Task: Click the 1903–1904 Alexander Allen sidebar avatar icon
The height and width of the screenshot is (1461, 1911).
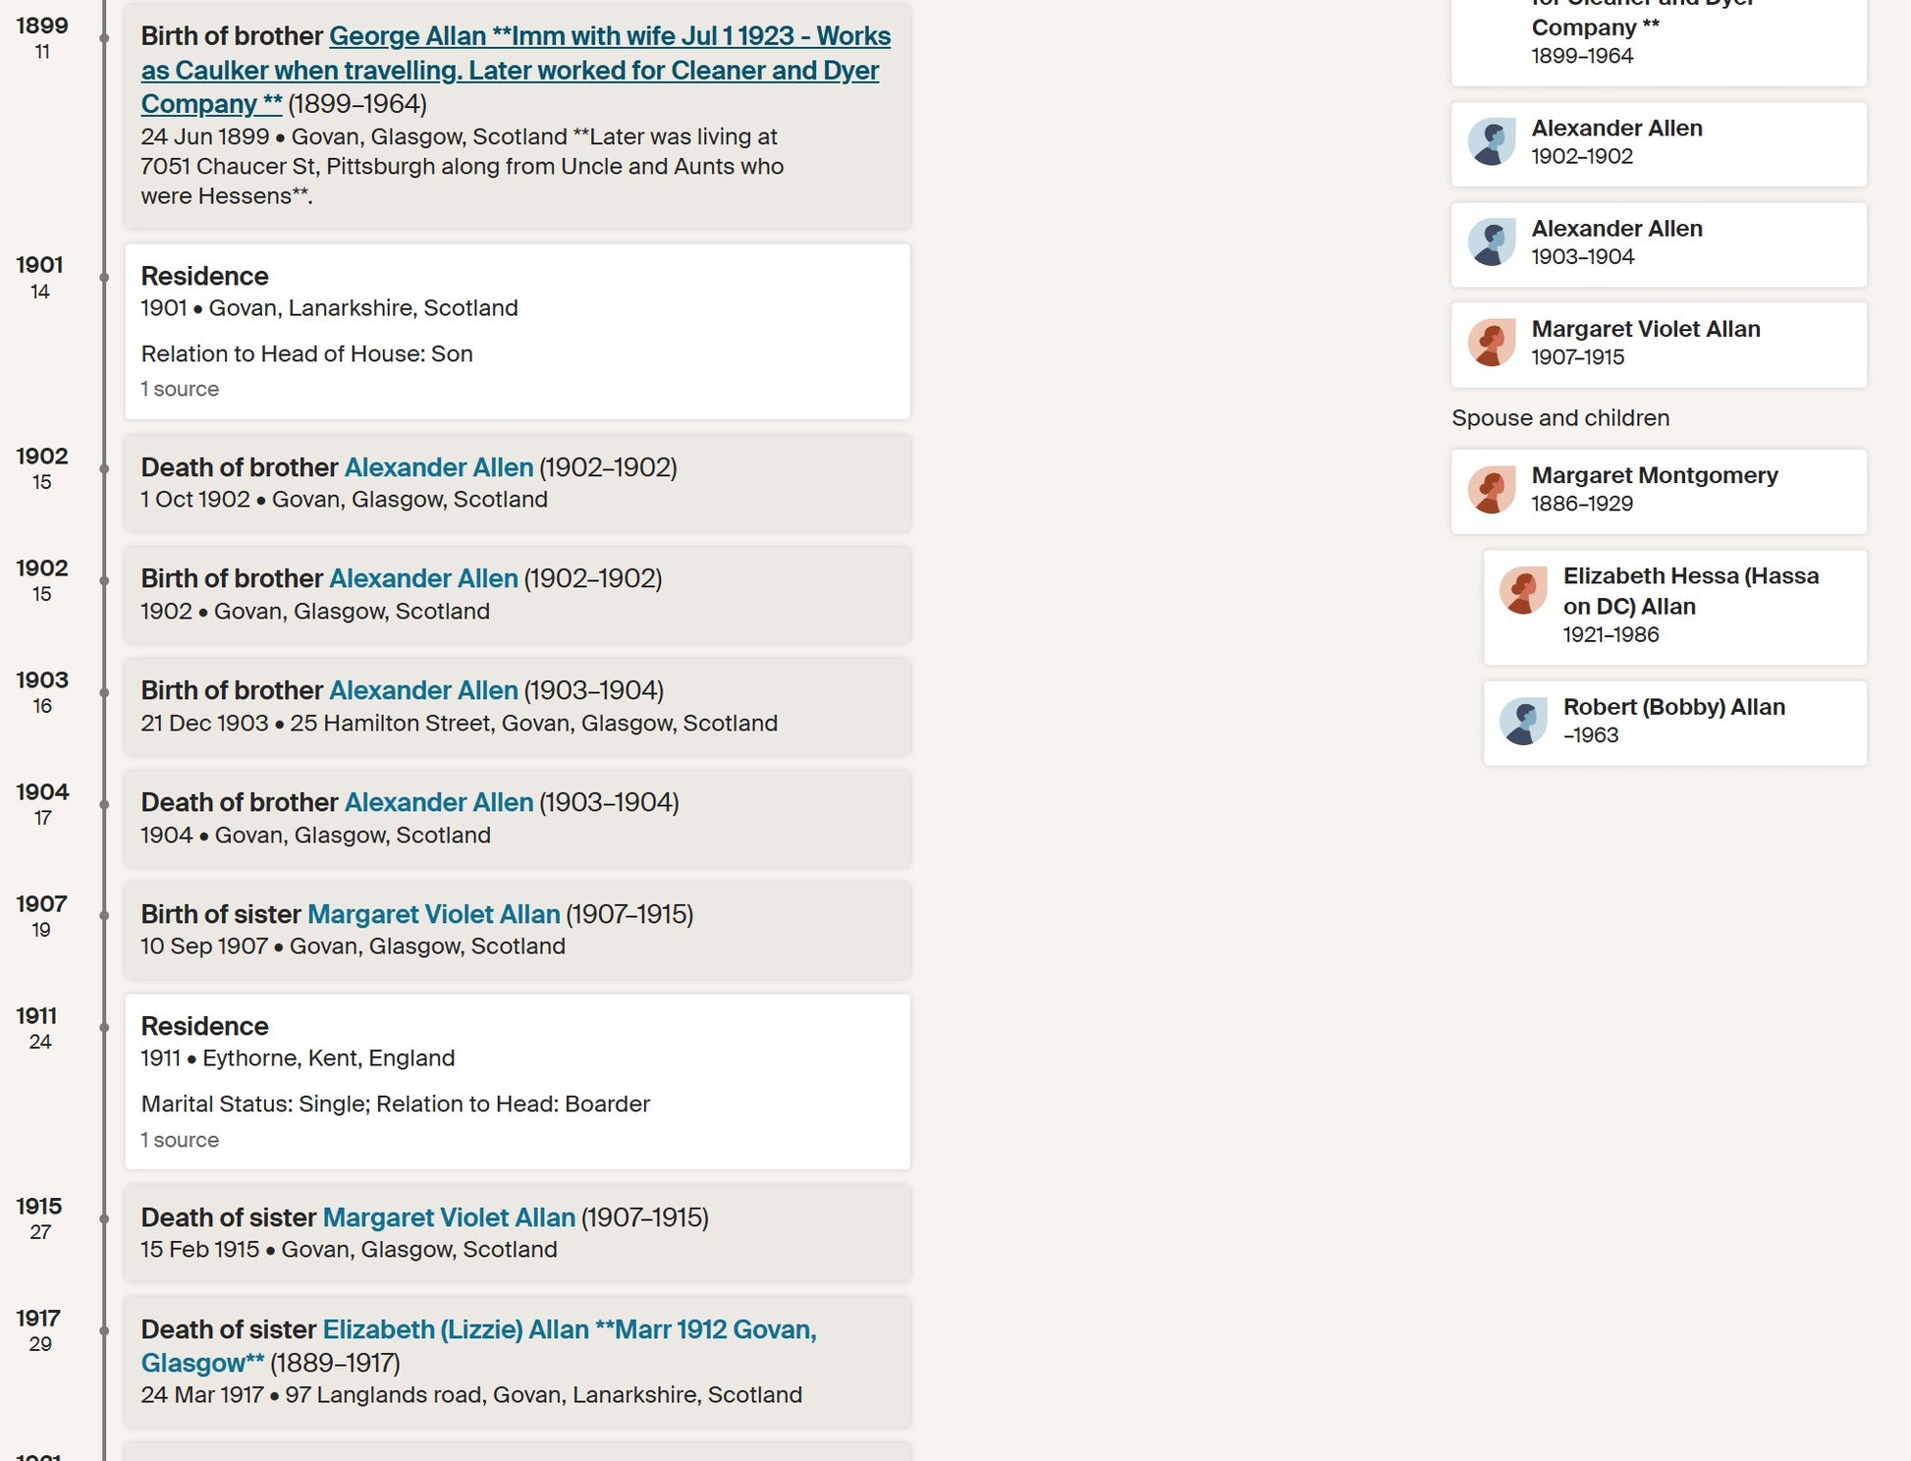Action: 1492,243
